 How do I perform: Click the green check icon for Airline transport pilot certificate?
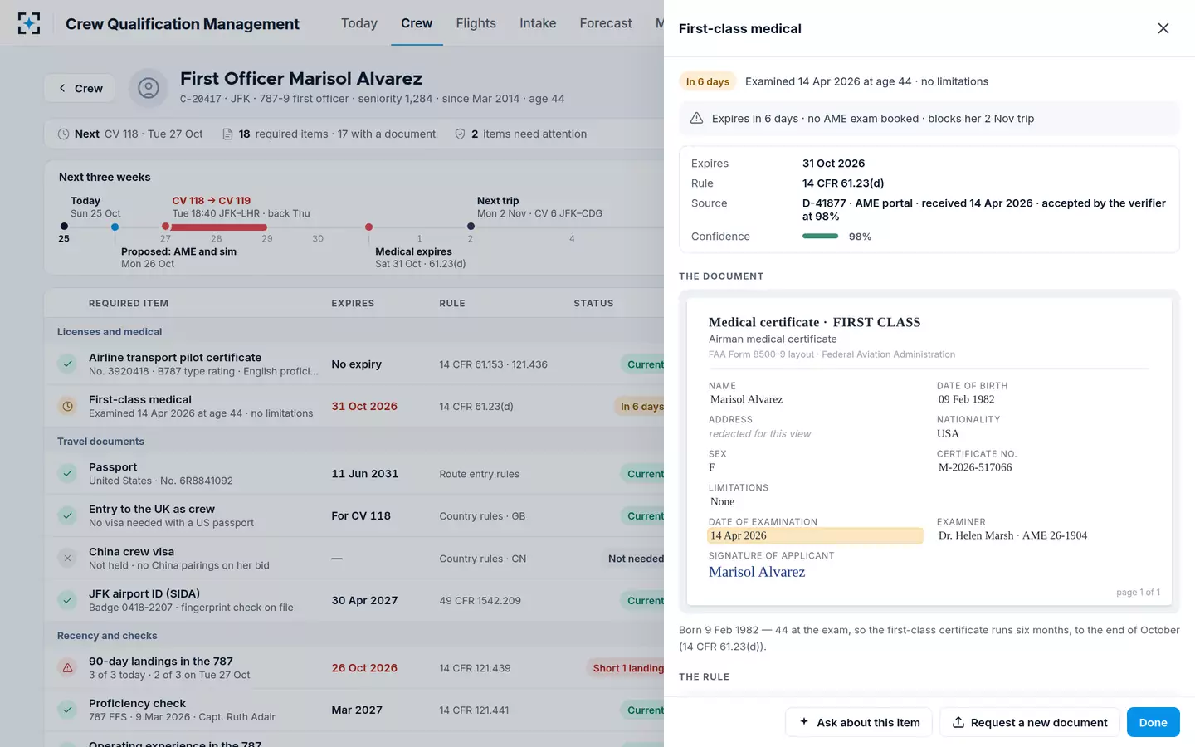(x=67, y=364)
